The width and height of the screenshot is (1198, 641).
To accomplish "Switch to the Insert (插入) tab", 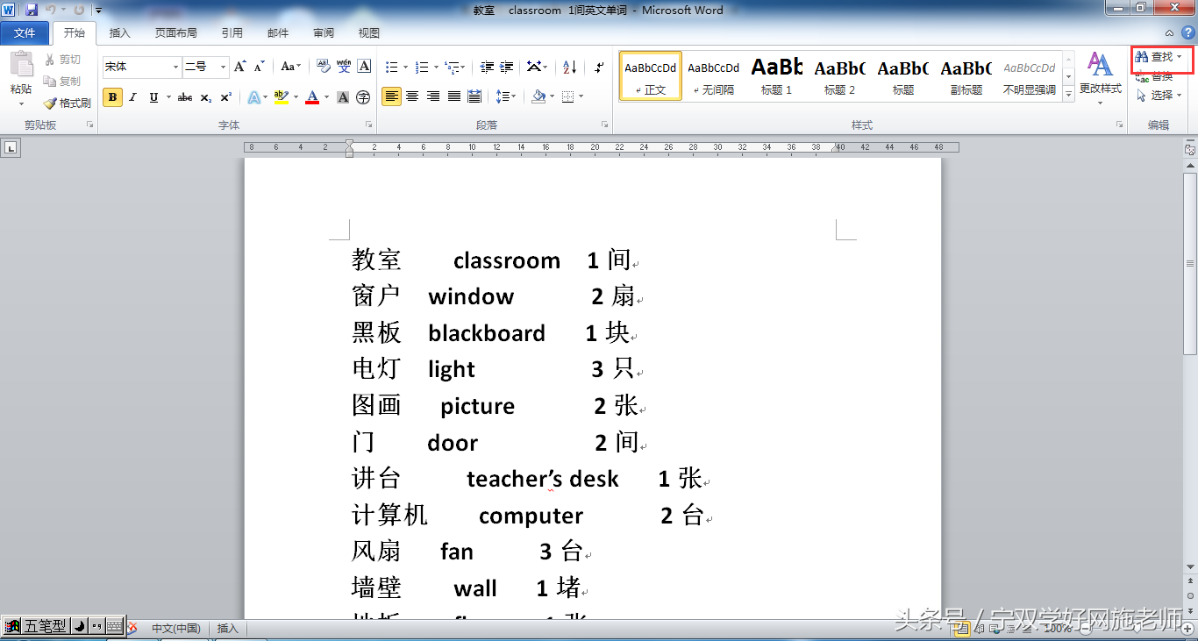I will [x=119, y=33].
